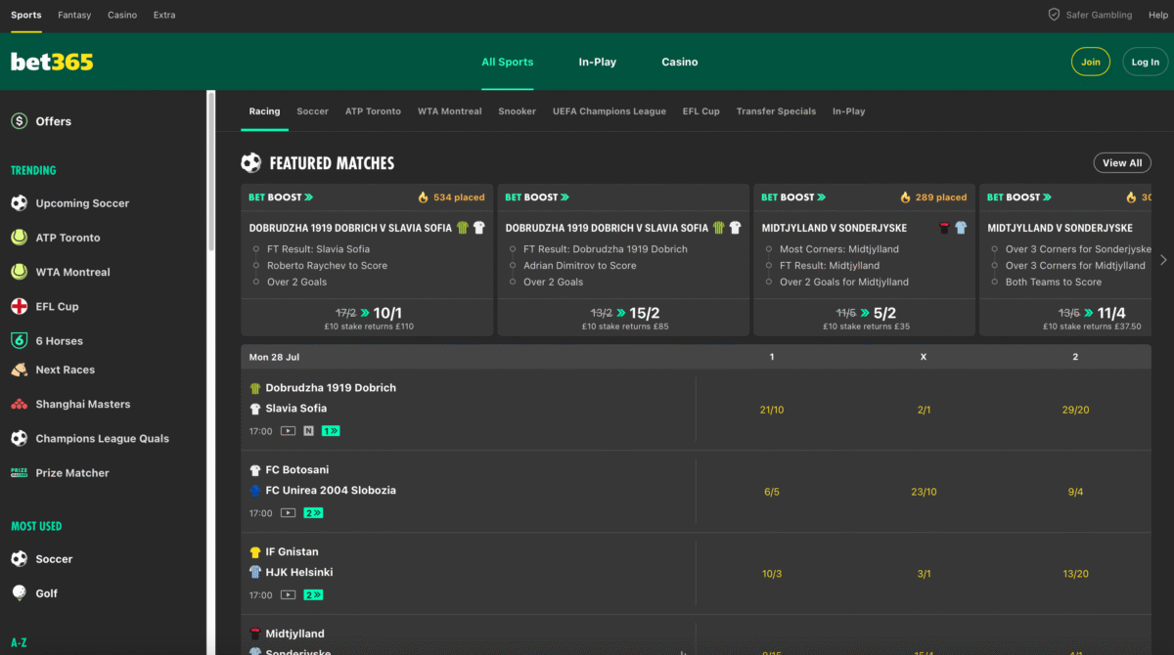Click the Join button
This screenshot has height=655, width=1174.
(x=1091, y=62)
